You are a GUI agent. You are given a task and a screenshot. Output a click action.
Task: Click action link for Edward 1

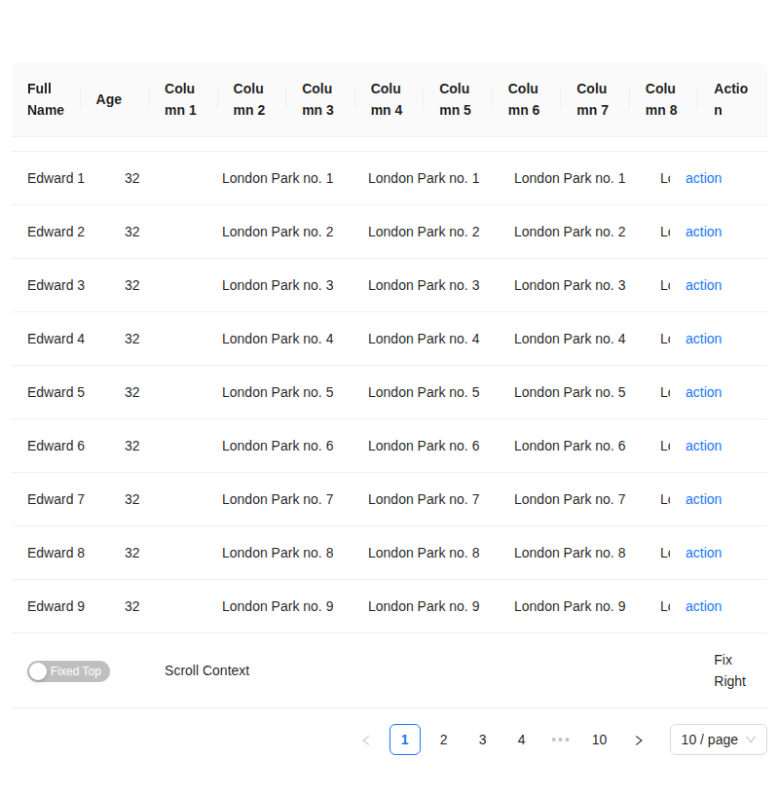coord(703,178)
